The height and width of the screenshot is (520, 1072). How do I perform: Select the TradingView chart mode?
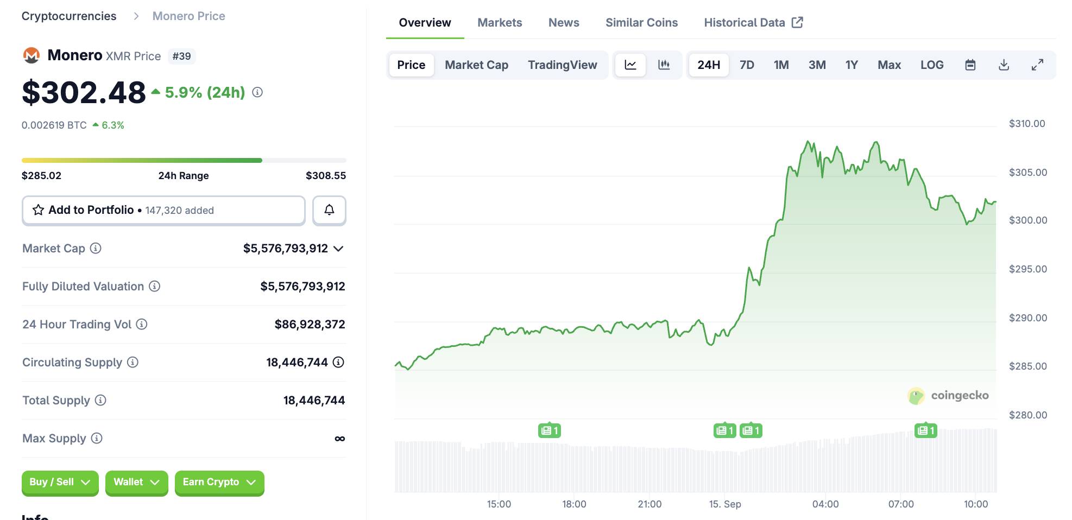(x=563, y=65)
